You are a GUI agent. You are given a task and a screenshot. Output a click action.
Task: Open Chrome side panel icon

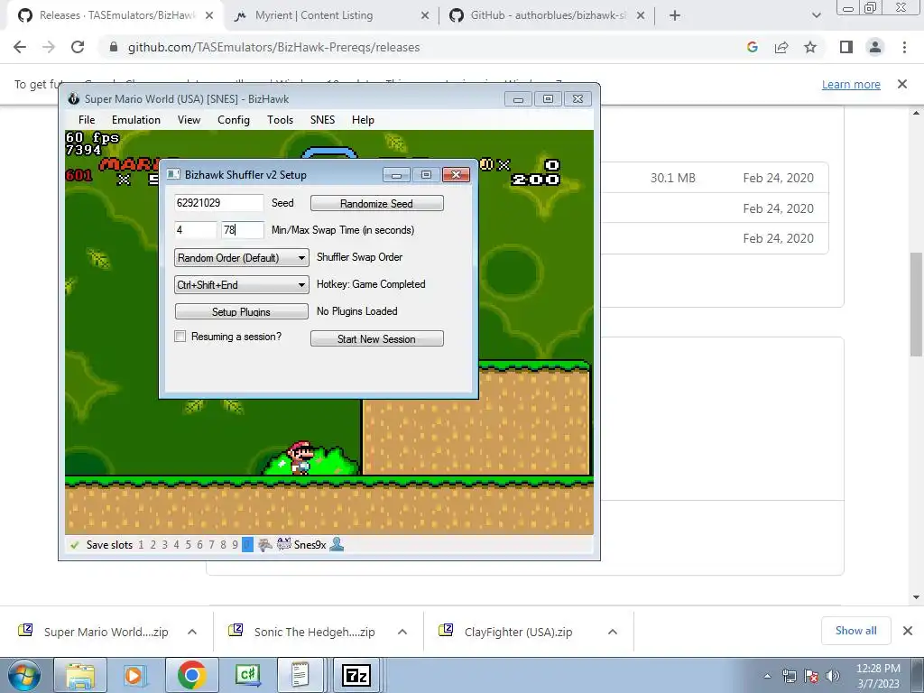coord(846,47)
